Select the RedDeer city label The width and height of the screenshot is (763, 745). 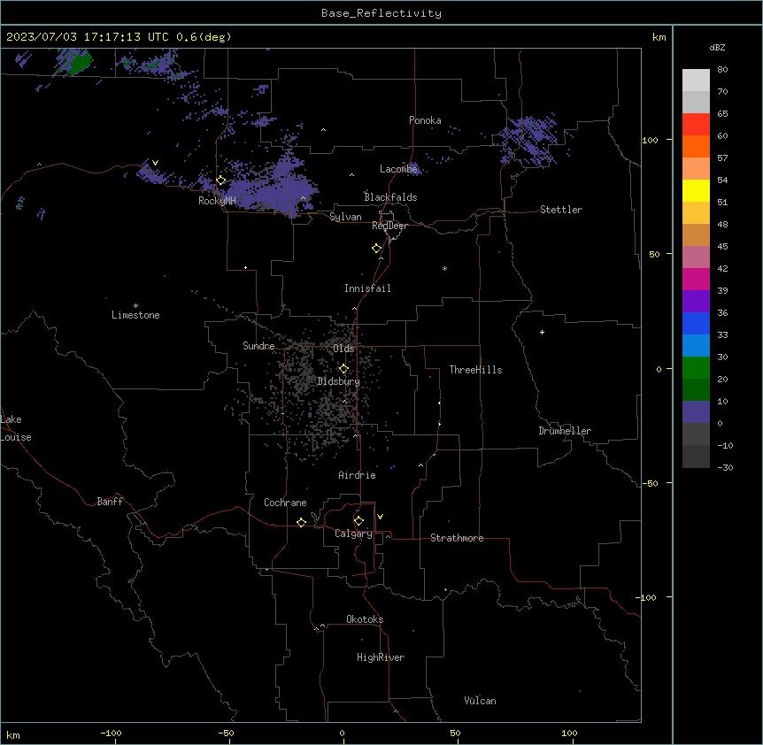(389, 226)
